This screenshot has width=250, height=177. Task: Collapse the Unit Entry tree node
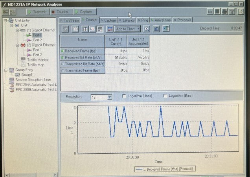pyautogui.click(x=5, y=20)
